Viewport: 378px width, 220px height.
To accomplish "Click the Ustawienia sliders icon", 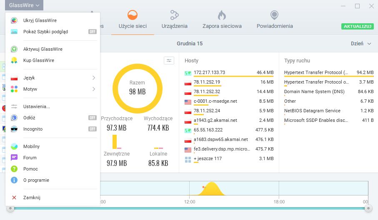I will click(14, 106).
